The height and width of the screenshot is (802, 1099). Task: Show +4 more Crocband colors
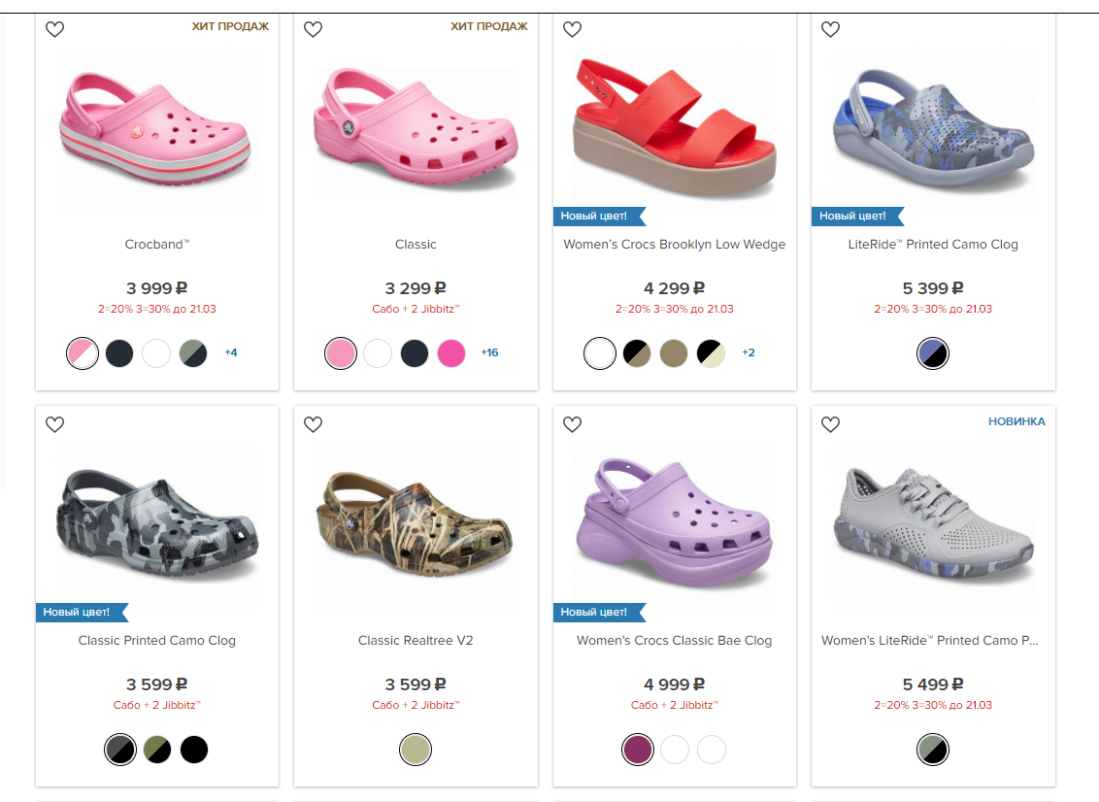pyautogui.click(x=231, y=352)
